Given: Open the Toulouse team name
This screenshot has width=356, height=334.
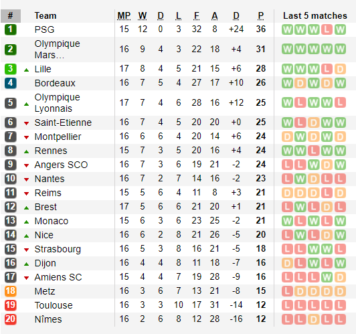Looking at the screenshot, I should [54, 305].
